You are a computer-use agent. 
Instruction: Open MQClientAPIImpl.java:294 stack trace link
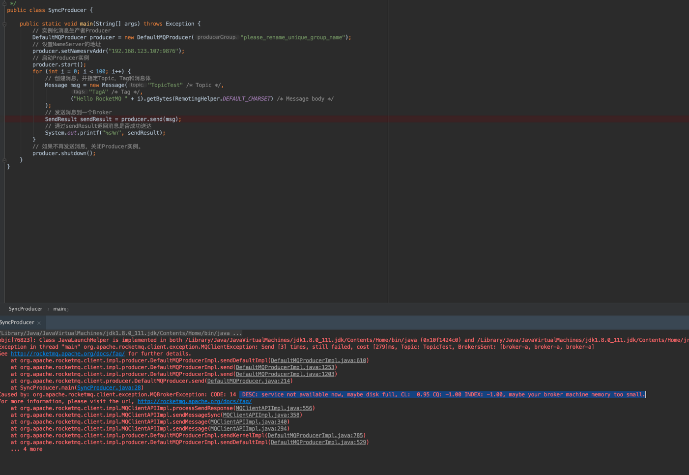pyautogui.click(x=248, y=429)
